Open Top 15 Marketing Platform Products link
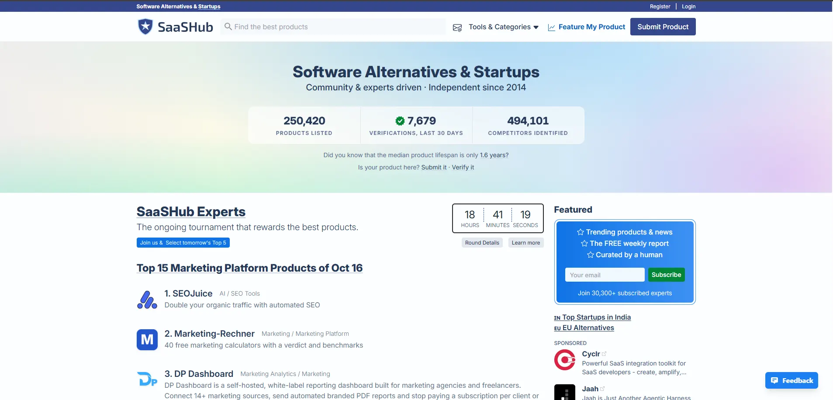This screenshot has height=400, width=833. tap(249, 268)
